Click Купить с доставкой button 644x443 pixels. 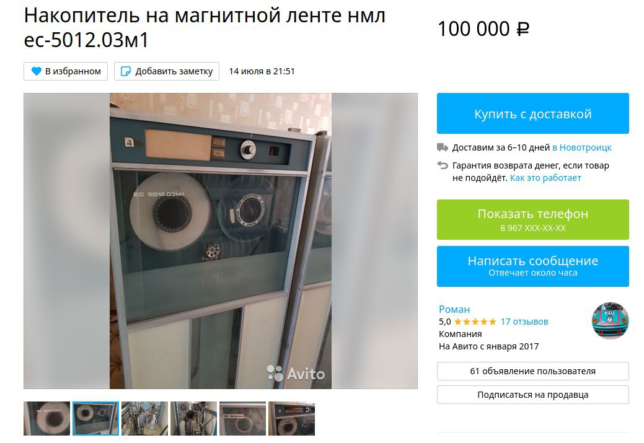[x=532, y=113]
